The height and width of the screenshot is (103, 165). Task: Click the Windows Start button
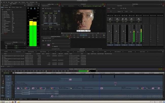[x=3, y=102]
